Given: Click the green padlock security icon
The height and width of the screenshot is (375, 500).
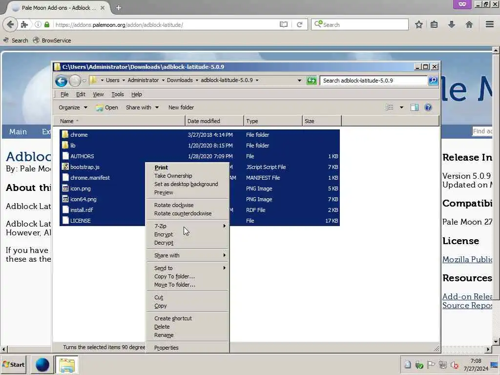Looking at the screenshot, I should (47, 24).
